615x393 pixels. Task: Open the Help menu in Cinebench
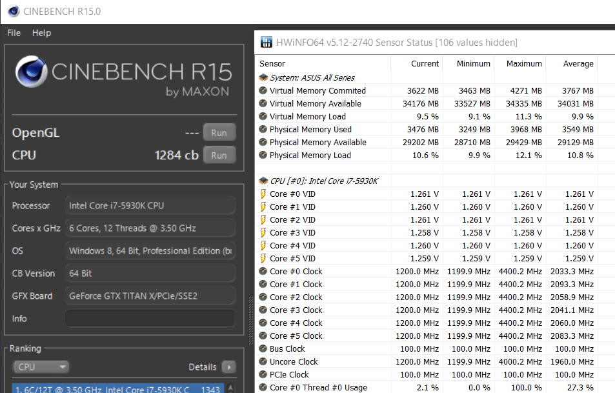coord(41,33)
